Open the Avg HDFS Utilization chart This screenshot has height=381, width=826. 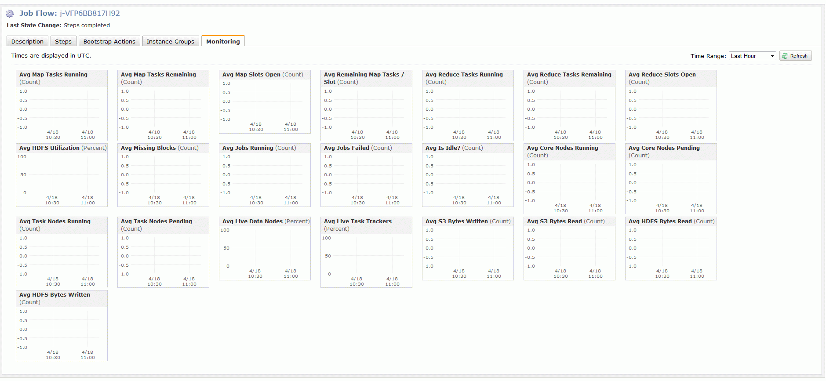tap(62, 175)
